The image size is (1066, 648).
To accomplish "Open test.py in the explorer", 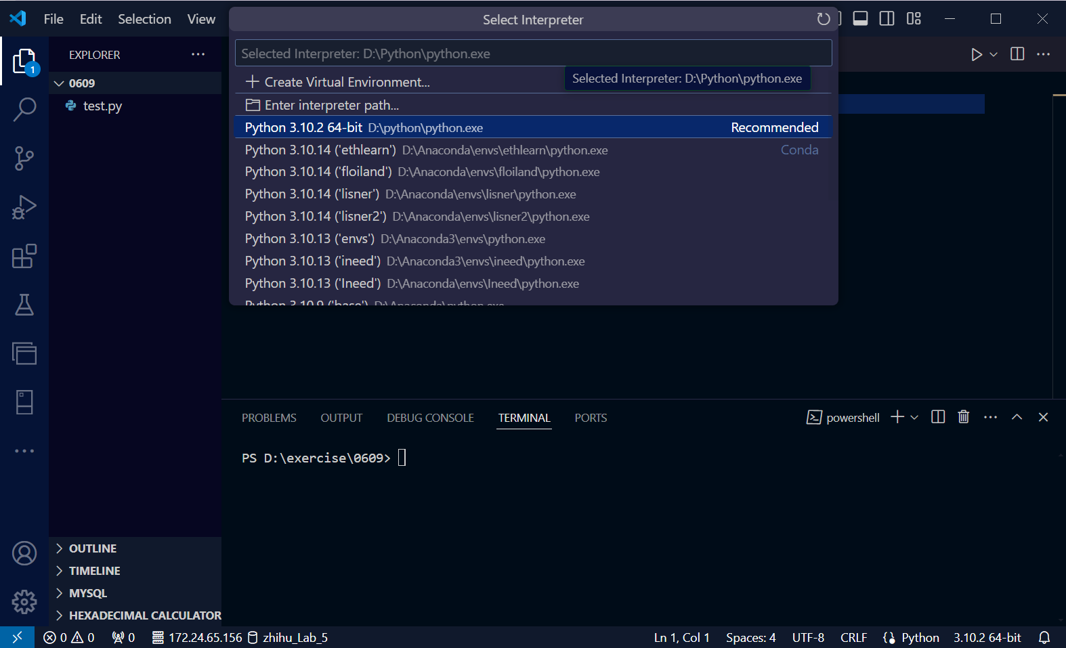I will [102, 106].
